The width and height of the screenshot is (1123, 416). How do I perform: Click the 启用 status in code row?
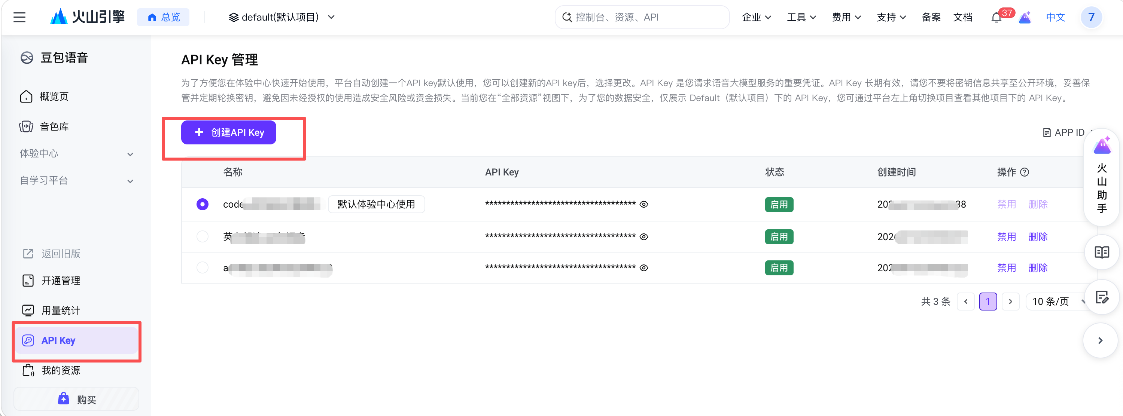pos(779,204)
